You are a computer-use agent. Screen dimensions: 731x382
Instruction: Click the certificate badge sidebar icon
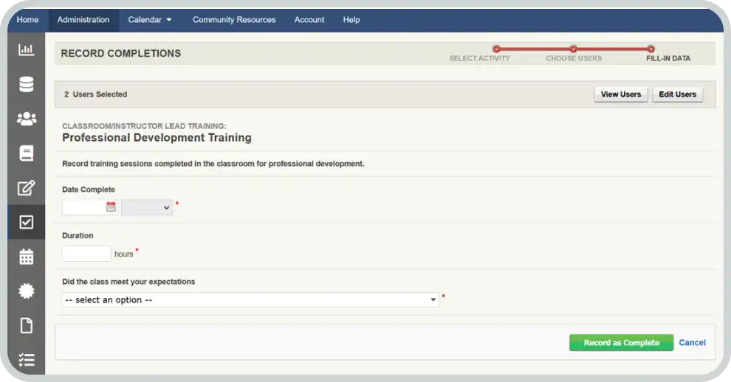click(27, 291)
